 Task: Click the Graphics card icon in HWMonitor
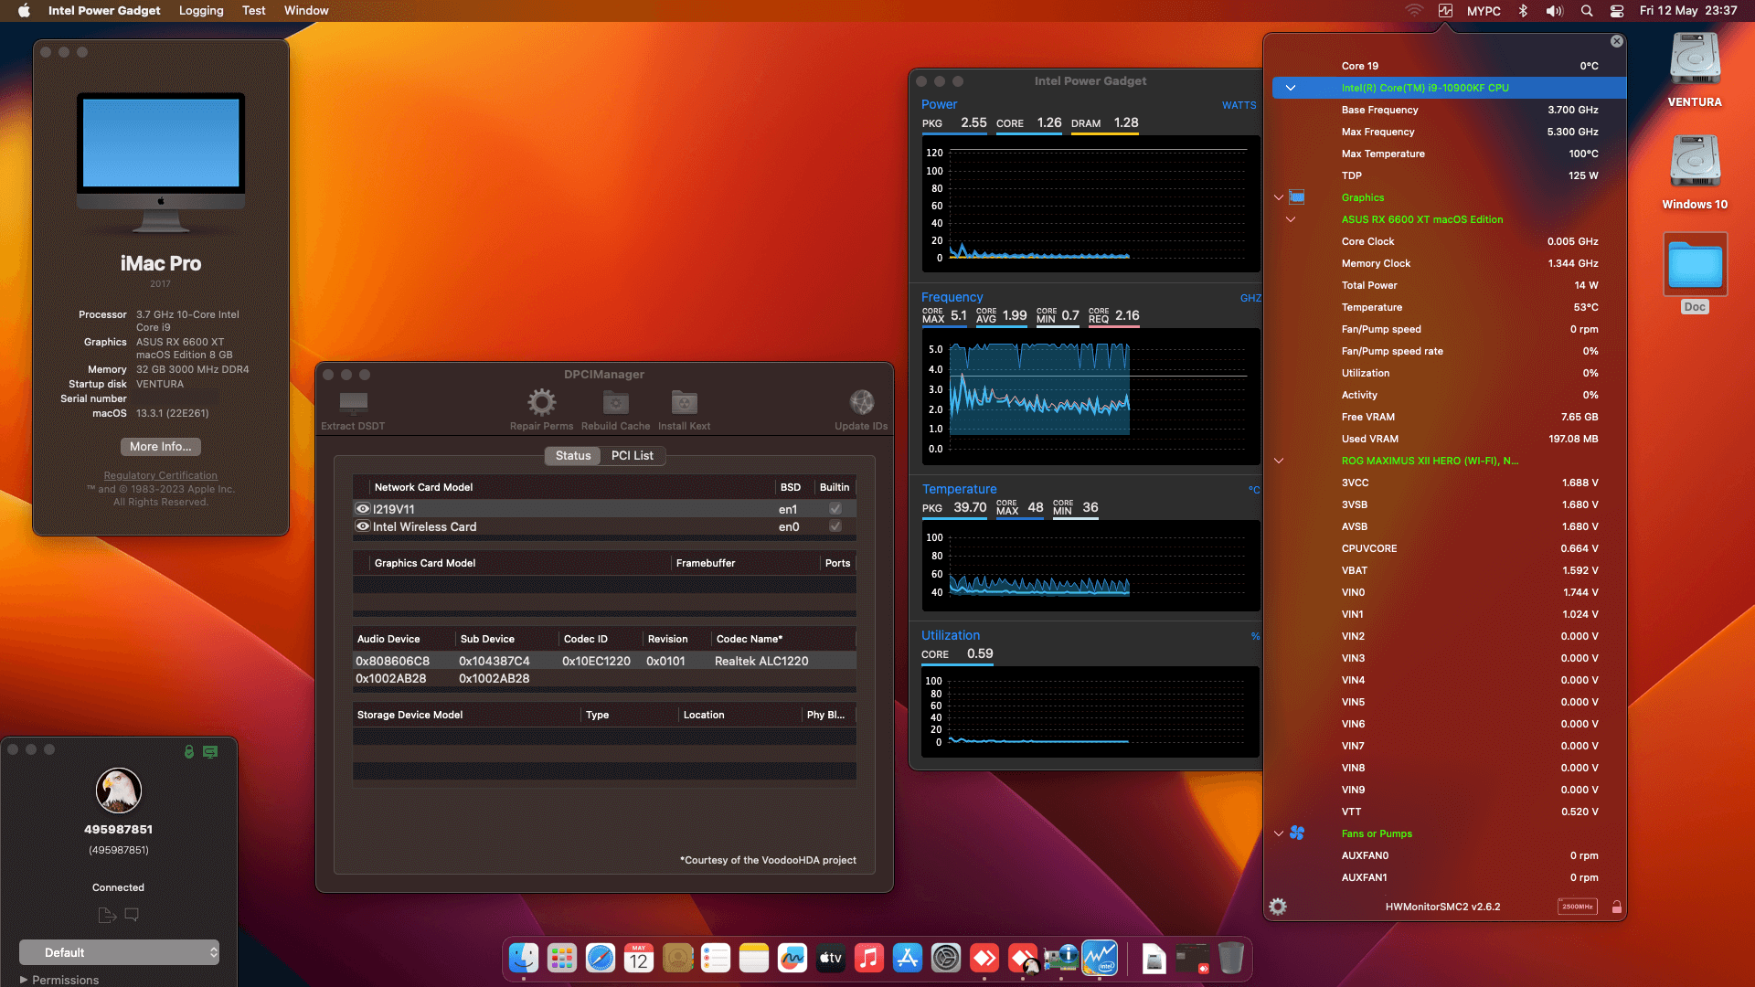click(x=1297, y=196)
